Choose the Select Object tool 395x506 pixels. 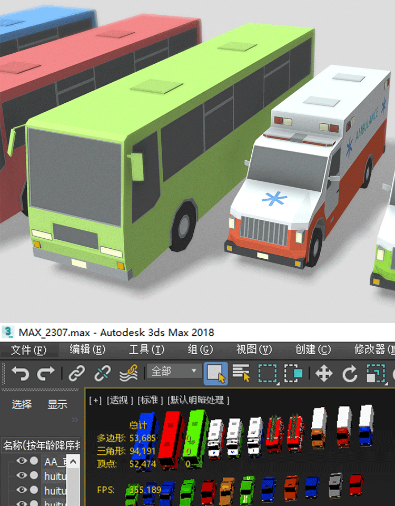tap(215, 374)
